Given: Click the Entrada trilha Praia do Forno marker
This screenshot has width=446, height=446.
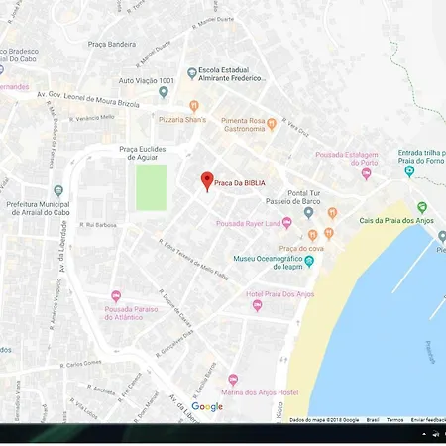Looking at the screenshot, I should pos(409,171).
